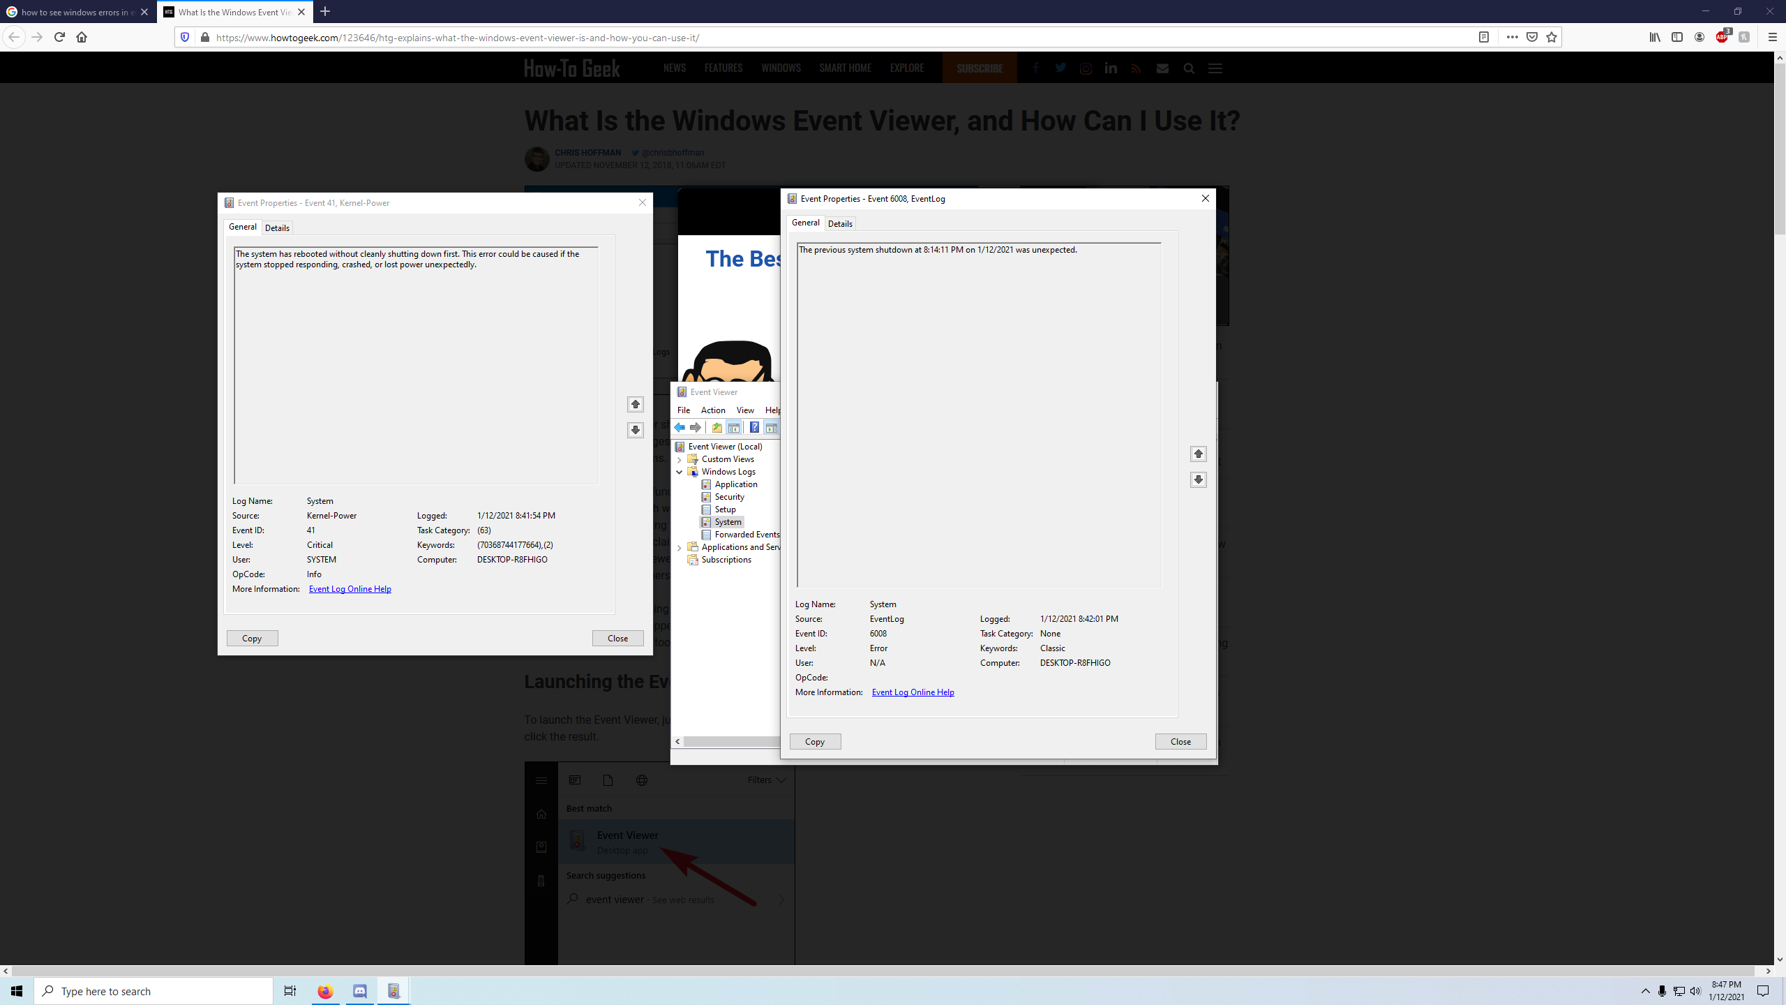Click the Windows taskbar search box
The image size is (1786, 1005).
(x=153, y=991)
